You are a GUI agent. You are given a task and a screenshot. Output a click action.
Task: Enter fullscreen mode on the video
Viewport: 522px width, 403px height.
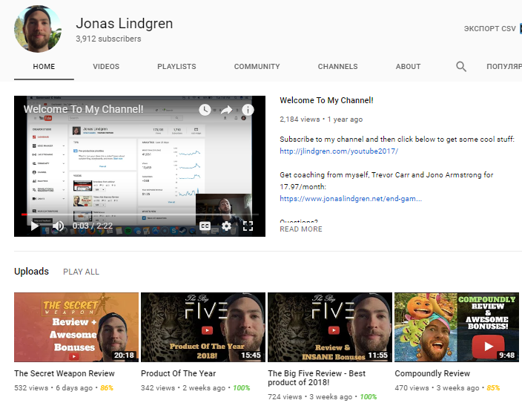point(248,226)
